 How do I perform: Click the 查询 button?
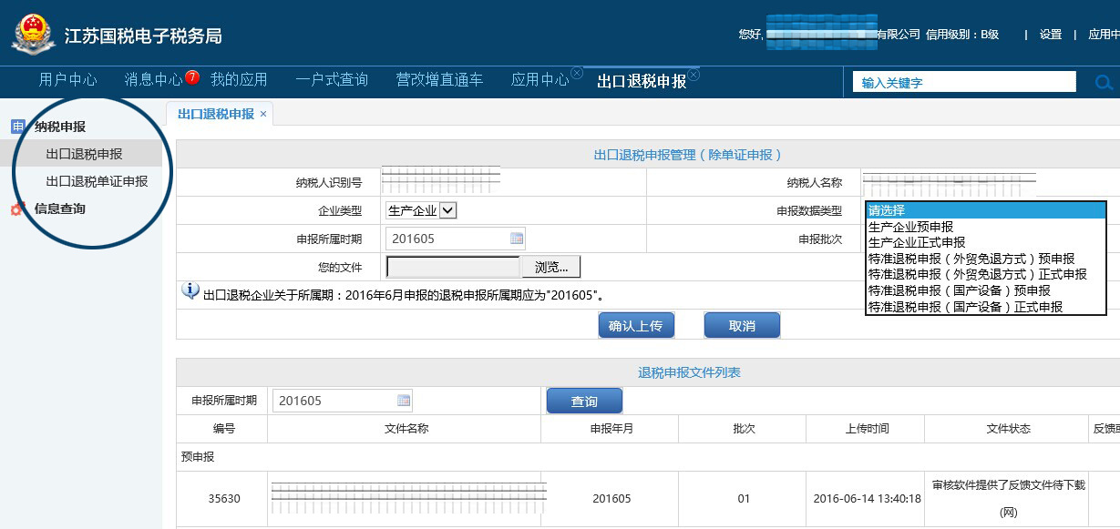coord(584,402)
